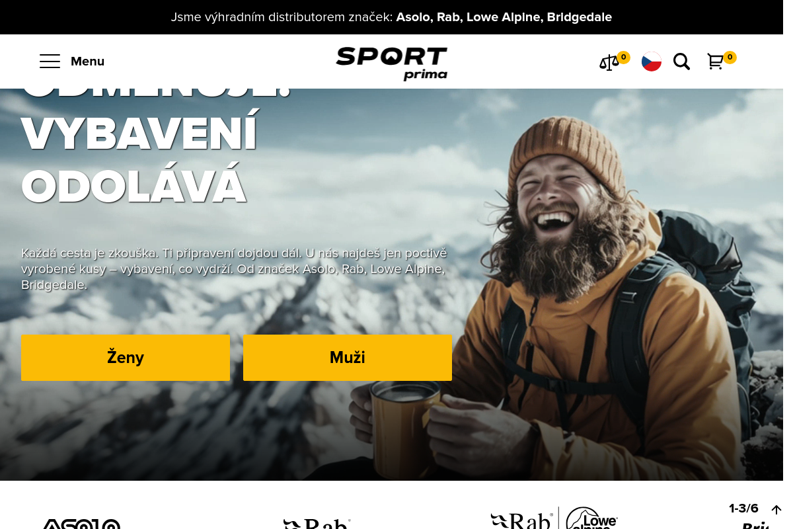
Task: Open the standalone Rab brand logo
Action: (317, 524)
